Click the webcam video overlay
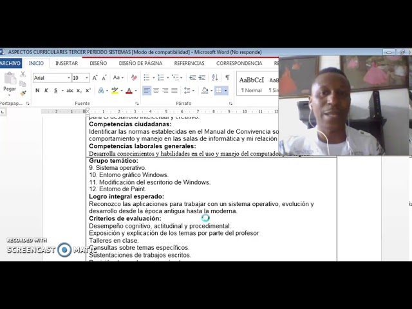Screen dimensions: 412x309 [344, 105]
